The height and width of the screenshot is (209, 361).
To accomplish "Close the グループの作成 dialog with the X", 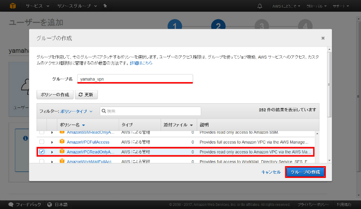I will [323, 38].
